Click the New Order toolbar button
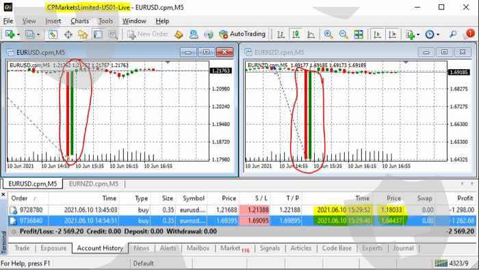 [148, 34]
